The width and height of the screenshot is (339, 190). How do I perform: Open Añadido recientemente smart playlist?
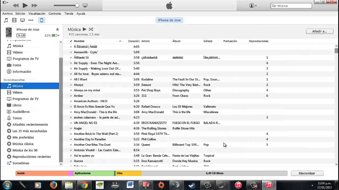point(30,125)
